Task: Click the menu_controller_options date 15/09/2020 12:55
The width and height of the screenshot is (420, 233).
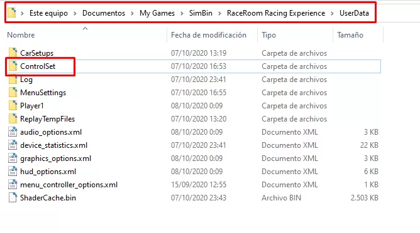Action: [x=199, y=184]
